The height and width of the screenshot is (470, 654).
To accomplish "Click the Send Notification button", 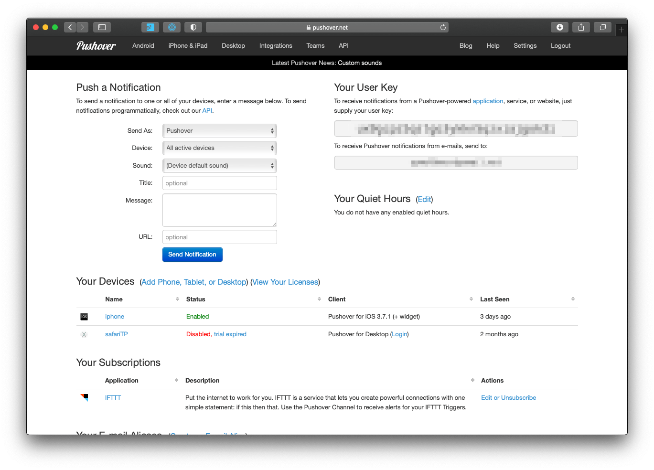I will point(193,255).
